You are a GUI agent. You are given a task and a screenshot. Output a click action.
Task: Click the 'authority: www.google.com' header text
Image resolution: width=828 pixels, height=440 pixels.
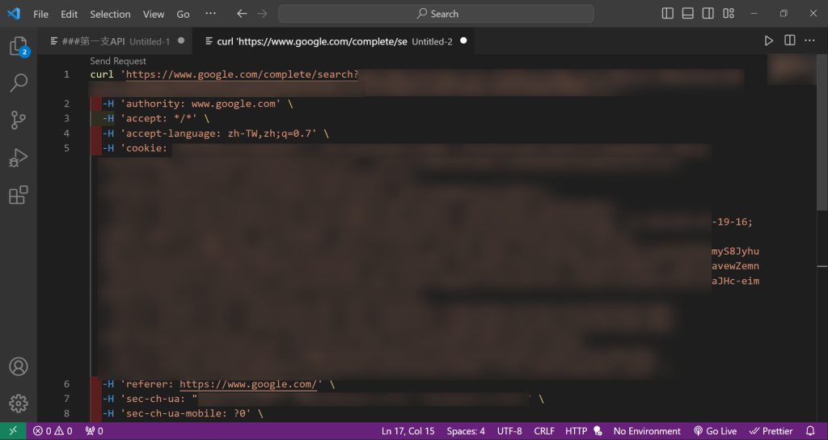click(203, 104)
